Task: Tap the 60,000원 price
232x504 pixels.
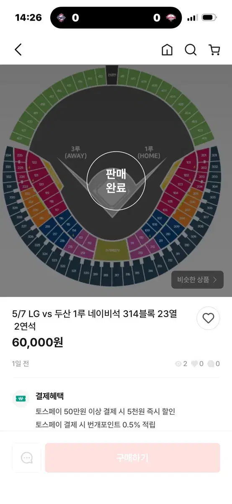Action: click(x=38, y=342)
